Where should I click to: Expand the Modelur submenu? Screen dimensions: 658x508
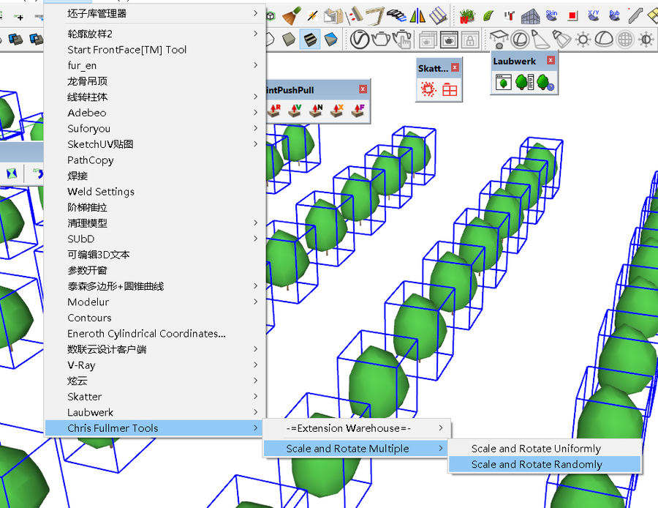[x=155, y=302]
